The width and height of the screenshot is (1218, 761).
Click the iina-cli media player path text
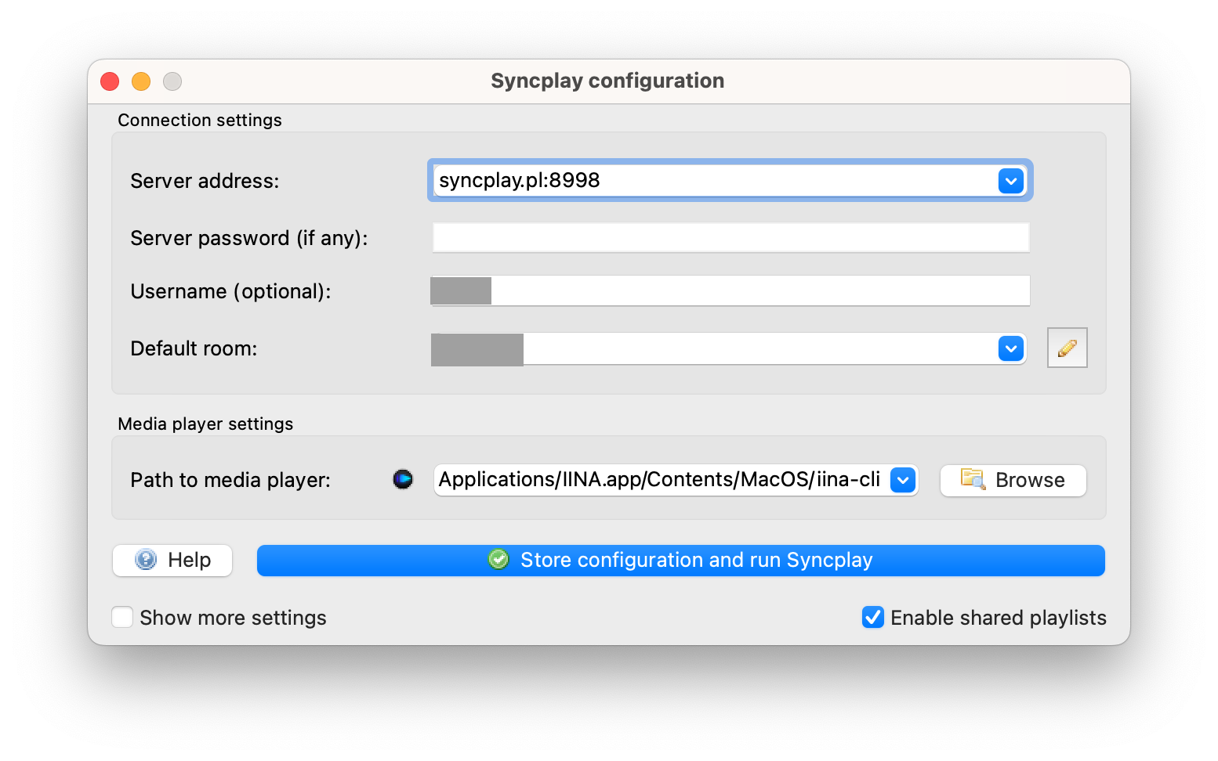point(658,480)
